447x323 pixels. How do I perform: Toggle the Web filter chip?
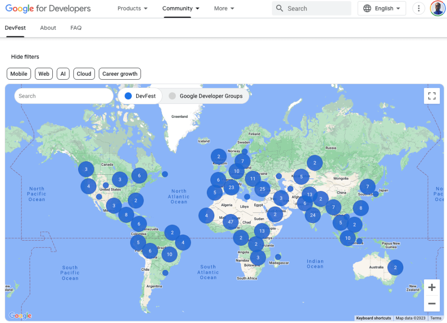(44, 74)
